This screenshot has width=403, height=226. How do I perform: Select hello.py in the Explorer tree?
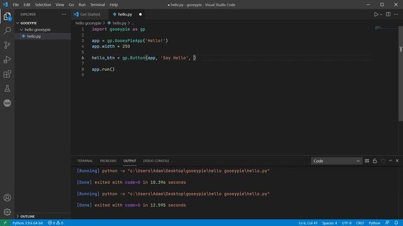pyautogui.click(x=43, y=36)
